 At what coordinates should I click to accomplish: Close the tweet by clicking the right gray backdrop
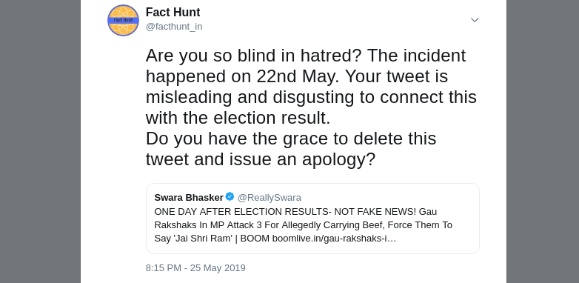[x=543, y=141]
